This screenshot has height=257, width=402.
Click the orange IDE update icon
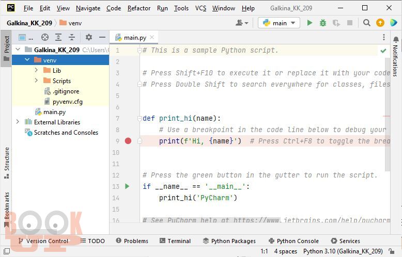[x=380, y=23]
